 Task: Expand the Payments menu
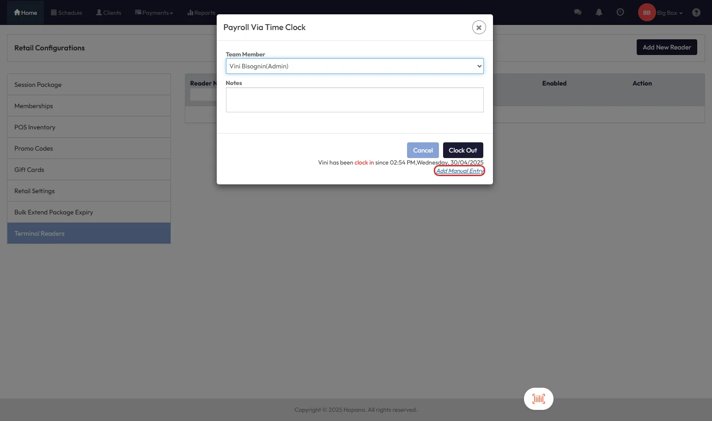154,12
